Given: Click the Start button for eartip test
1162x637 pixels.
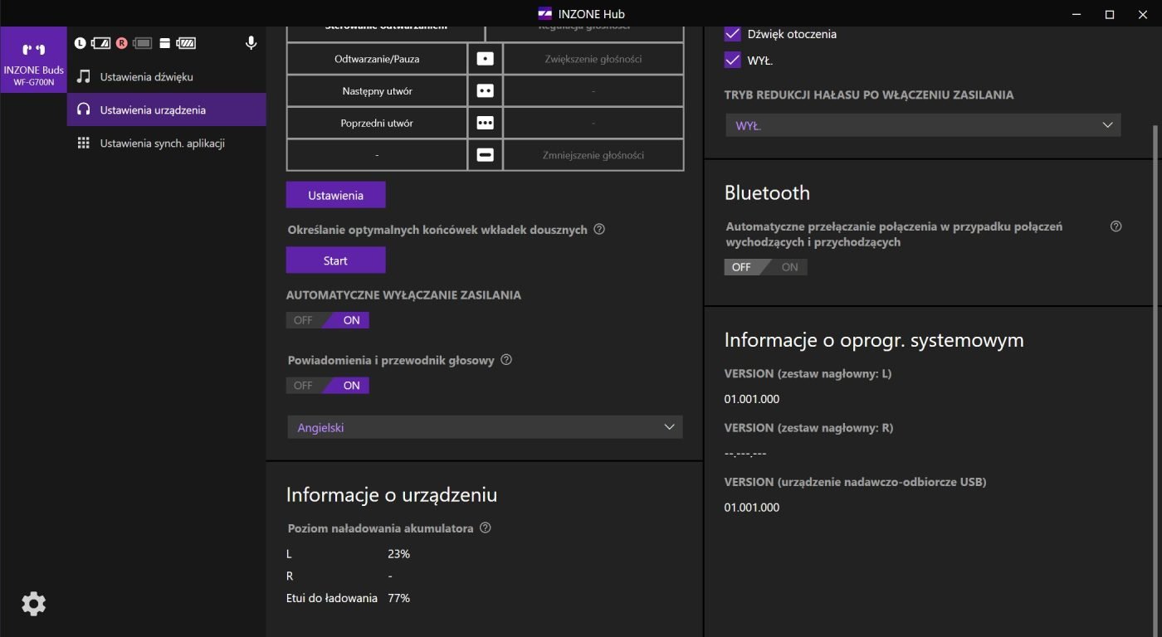Looking at the screenshot, I should pos(336,260).
